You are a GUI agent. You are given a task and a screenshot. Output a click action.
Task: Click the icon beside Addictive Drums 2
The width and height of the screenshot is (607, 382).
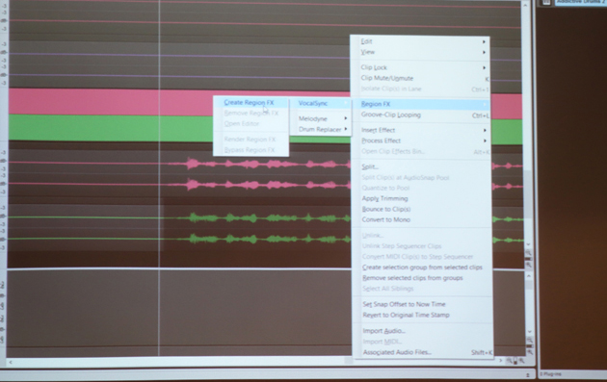(546, 2)
